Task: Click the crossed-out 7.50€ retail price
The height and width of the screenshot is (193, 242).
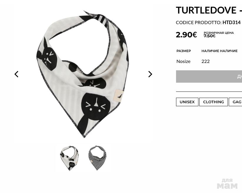Action: point(209,36)
